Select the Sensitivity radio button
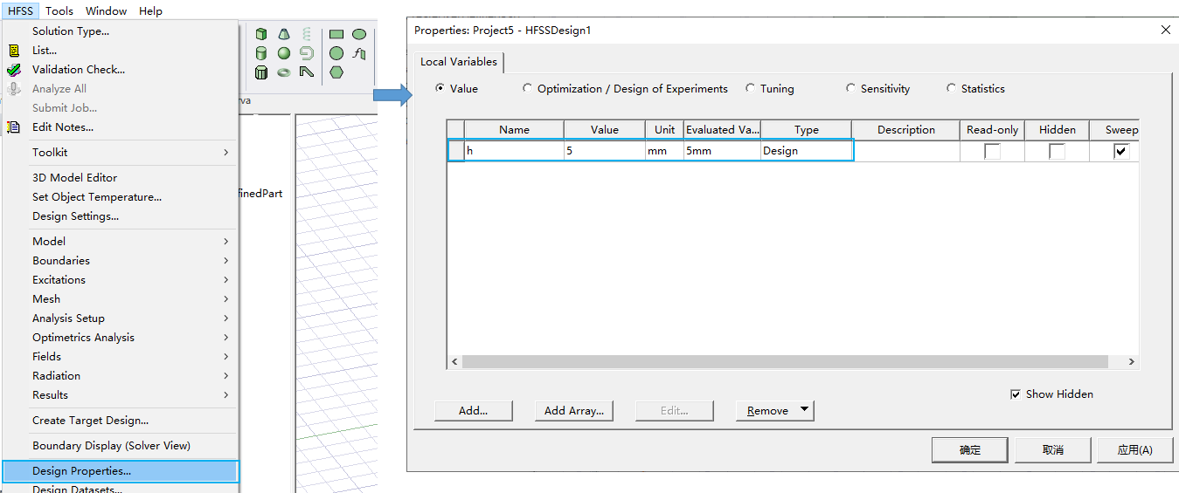Viewport: 1179px width, 493px height. coord(850,88)
